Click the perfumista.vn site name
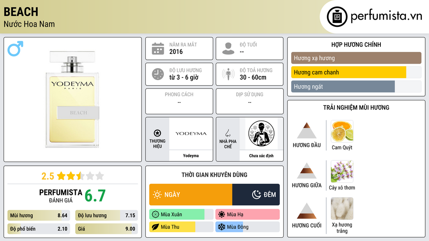The height and width of the screenshot is (241, 429). (x=386, y=16)
